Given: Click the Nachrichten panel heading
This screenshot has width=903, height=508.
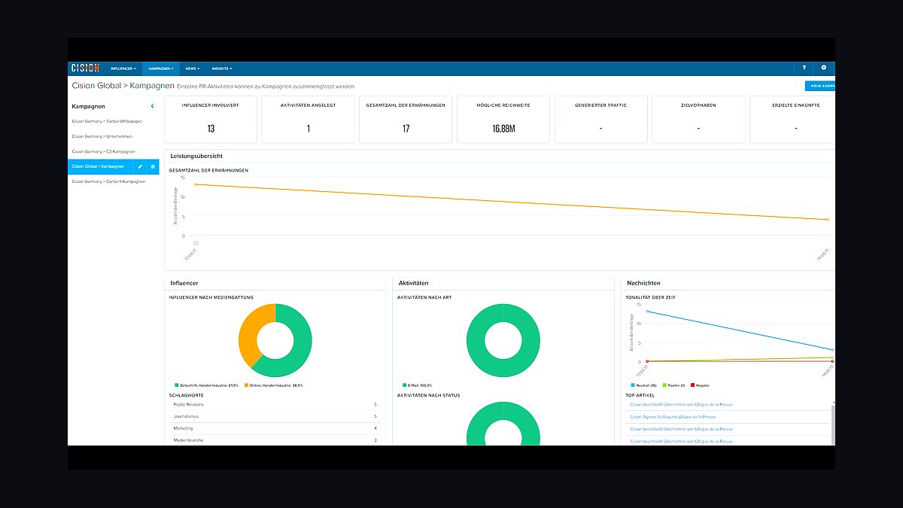Looking at the screenshot, I should pos(644,283).
